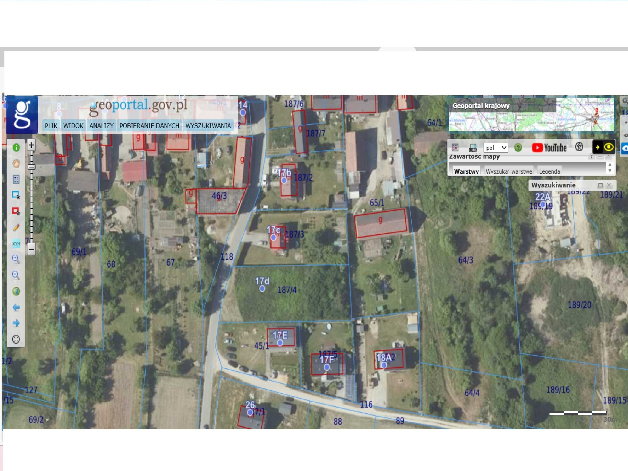Switch to the Legenda tab

coord(549,171)
